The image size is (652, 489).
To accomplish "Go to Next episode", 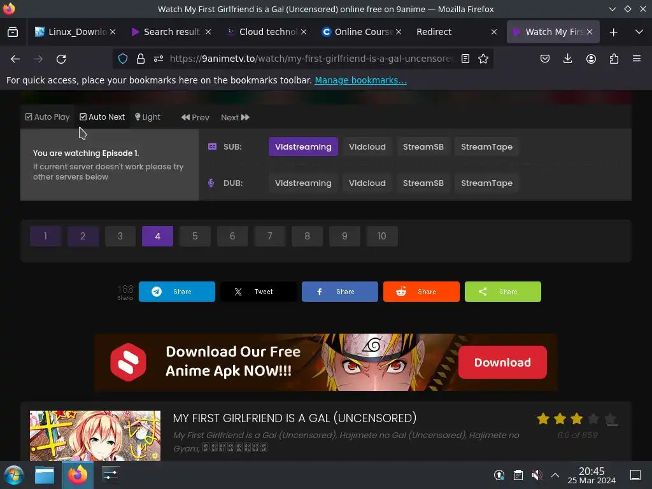I will [236, 118].
